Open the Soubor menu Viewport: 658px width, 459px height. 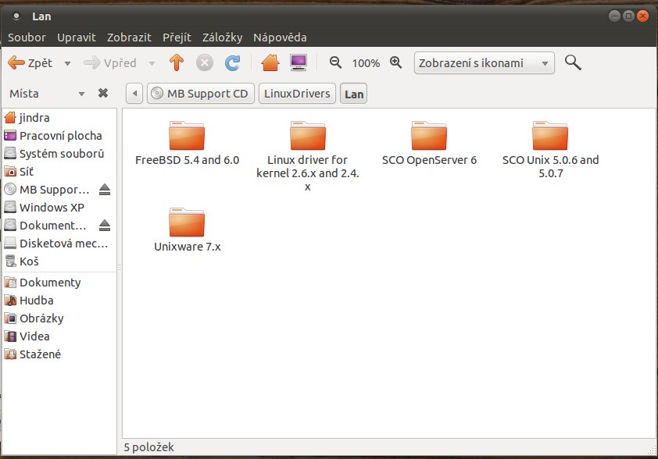coord(27,37)
